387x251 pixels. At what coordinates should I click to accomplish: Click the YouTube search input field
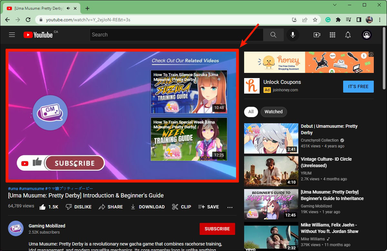tap(176, 35)
